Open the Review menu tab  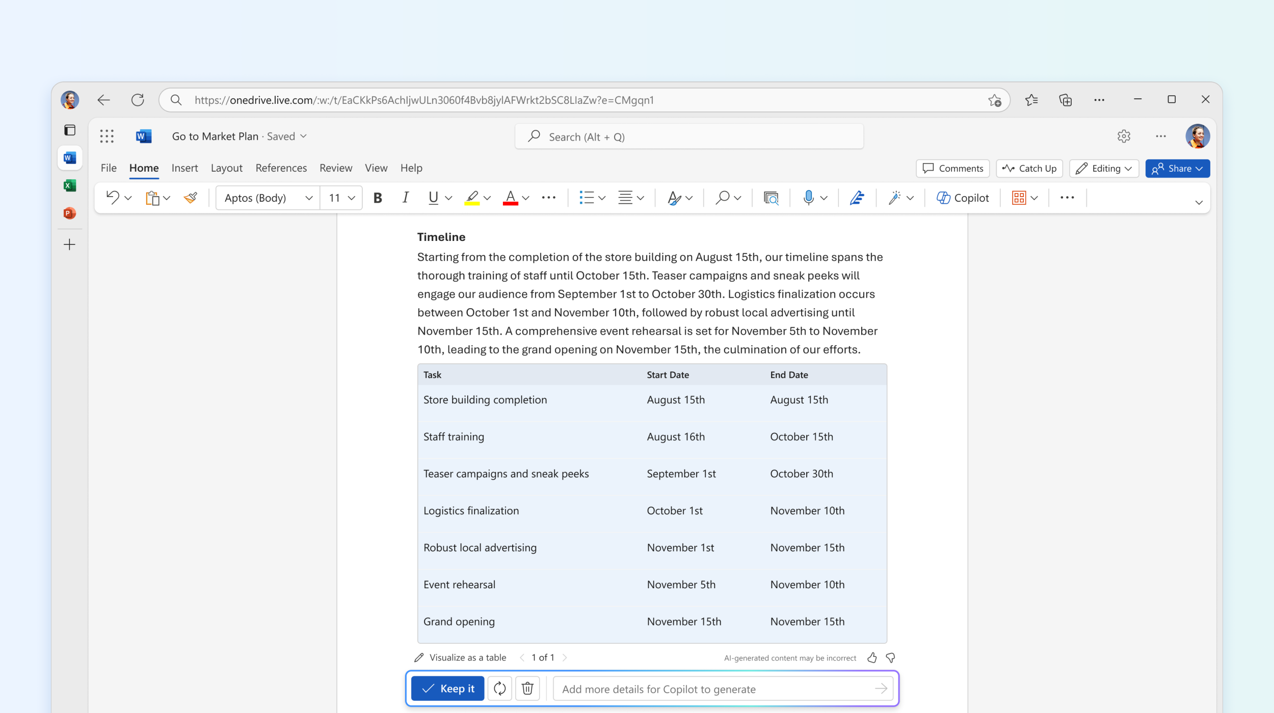click(335, 168)
